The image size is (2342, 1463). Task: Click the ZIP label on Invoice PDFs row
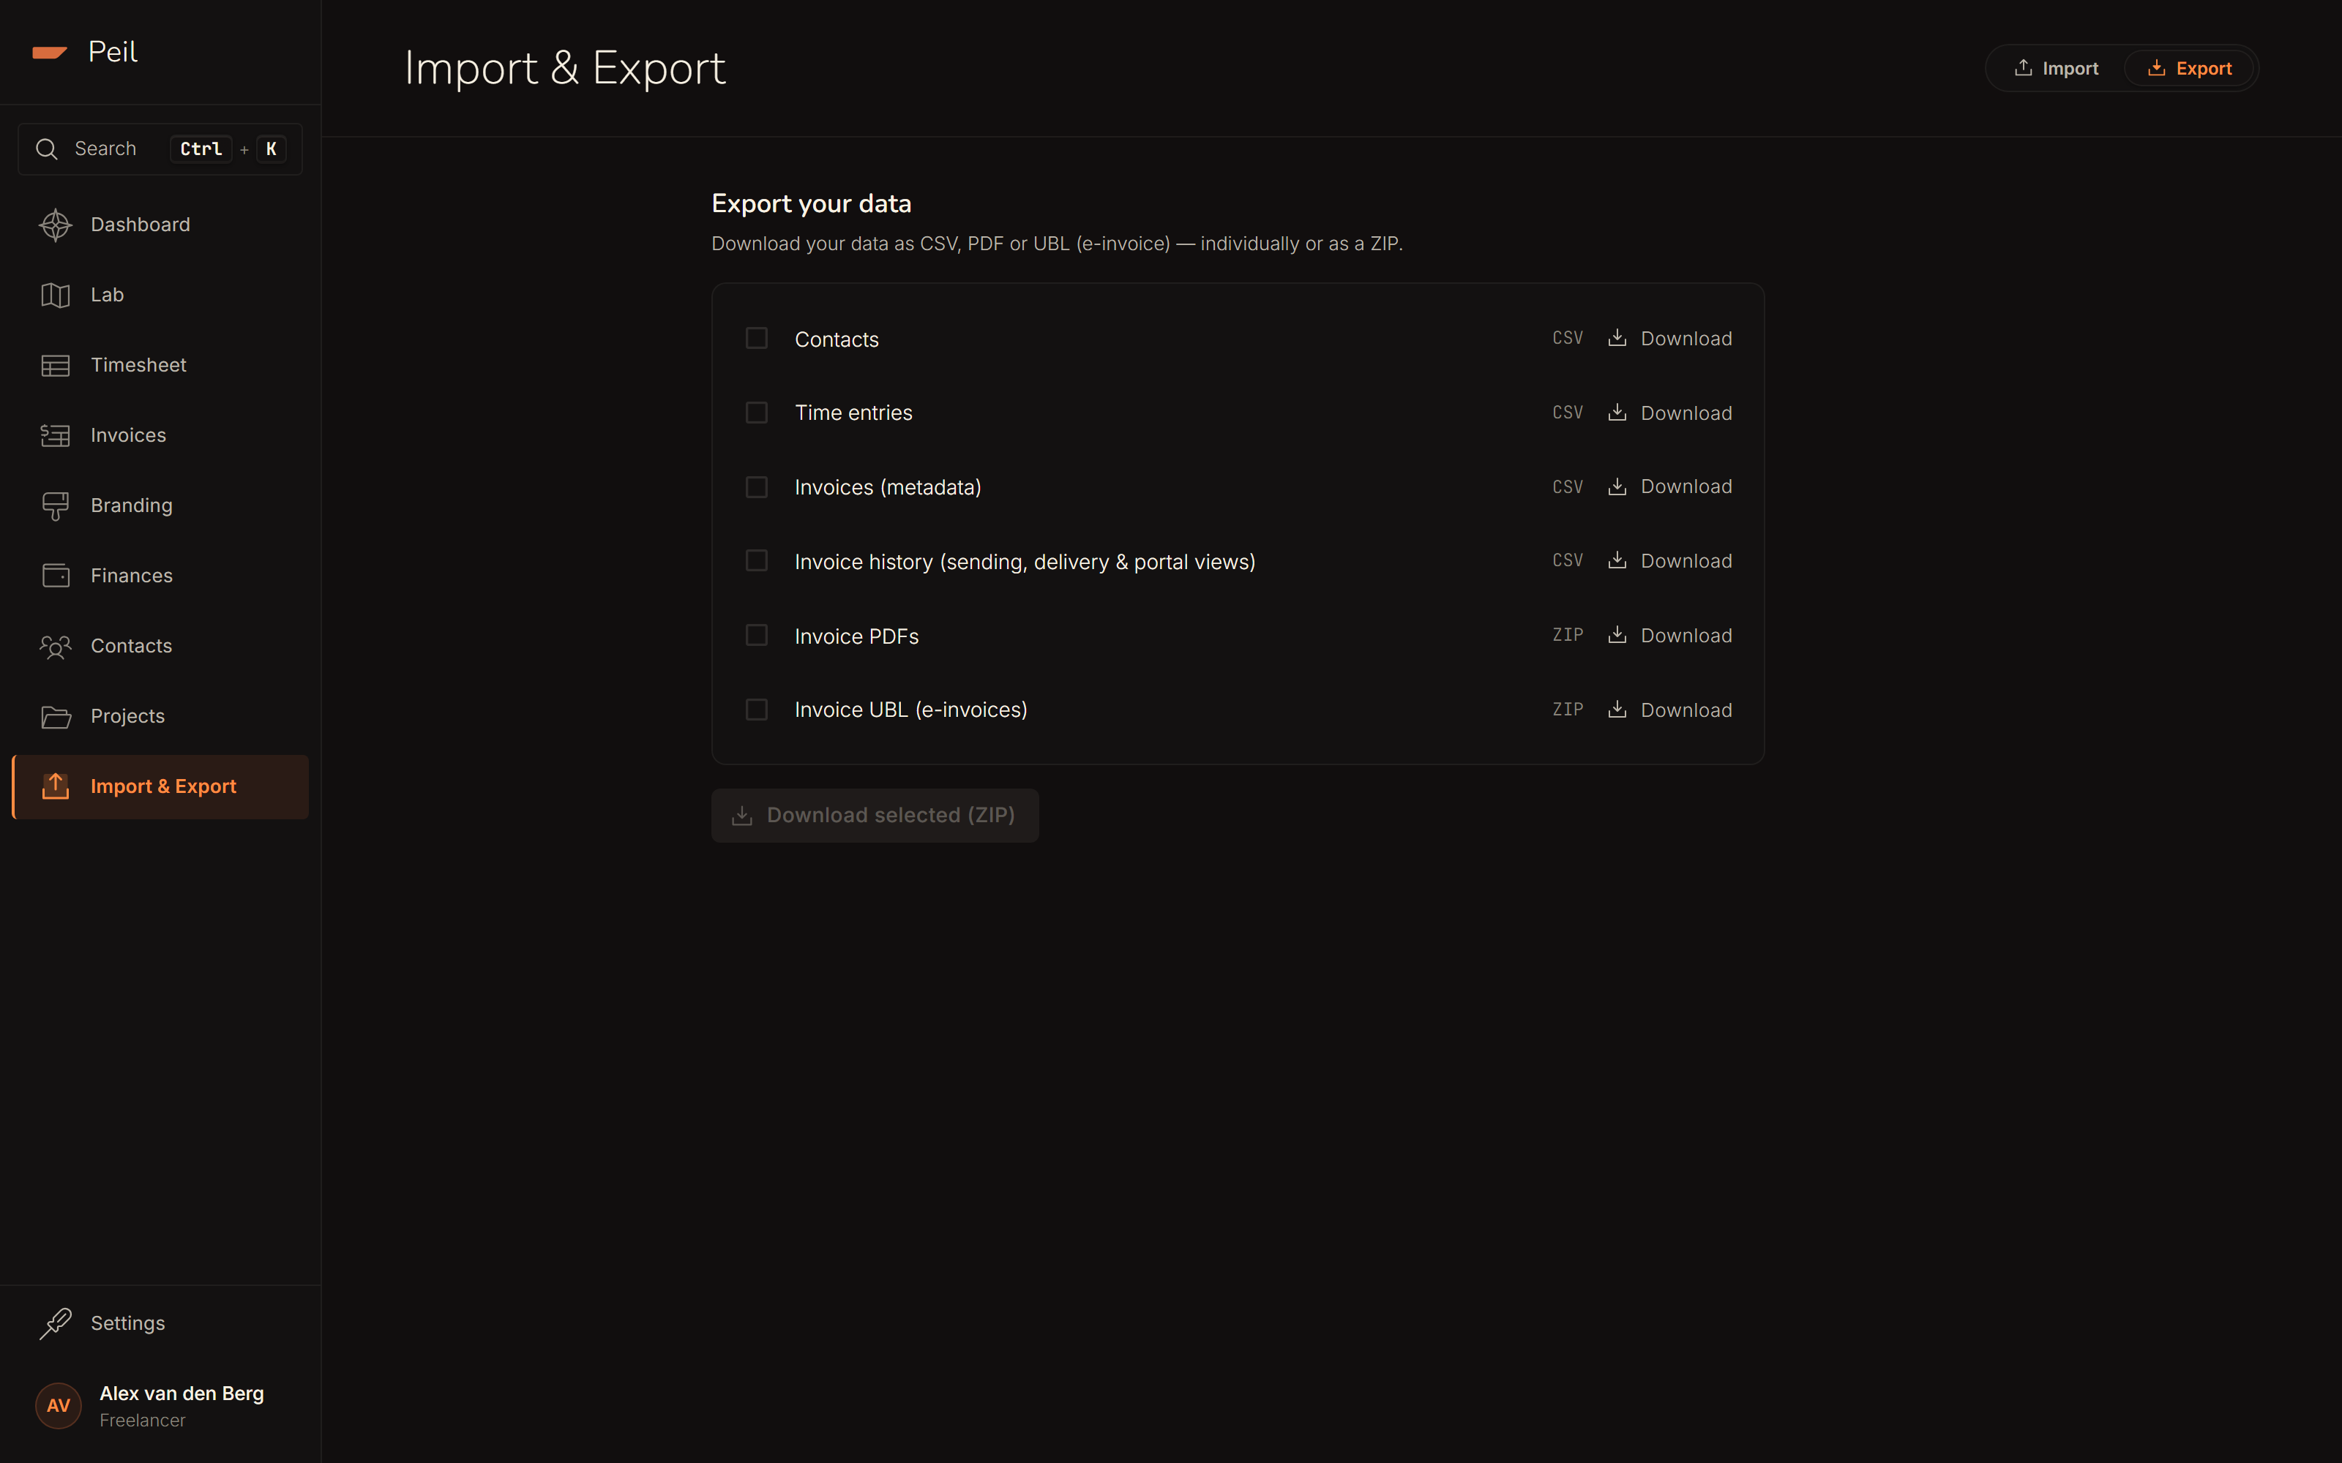pyautogui.click(x=1568, y=635)
